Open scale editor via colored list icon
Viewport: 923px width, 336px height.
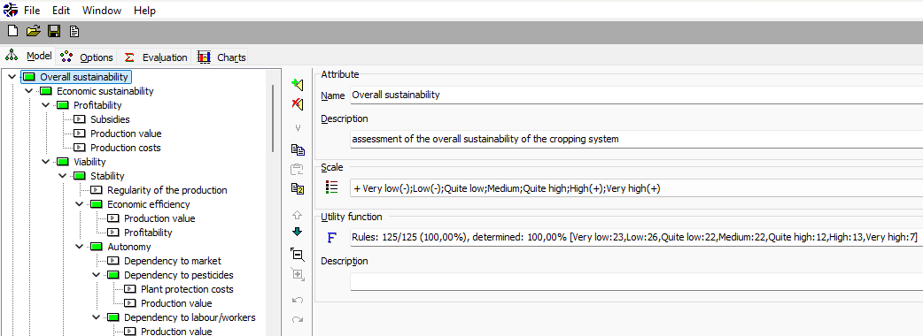click(x=332, y=187)
